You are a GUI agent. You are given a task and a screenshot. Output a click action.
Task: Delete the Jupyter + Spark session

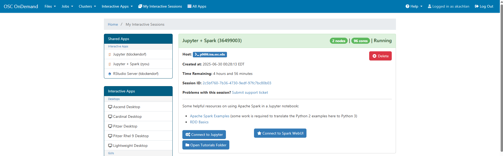pyautogui.click(x=380, y=56)
